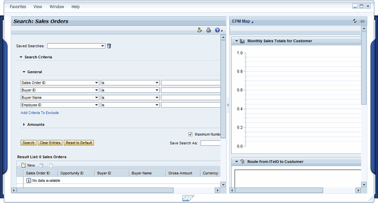Click the Save Search As input field
The width and height of the screenshot is (378, 203).
tap(210, 143)
